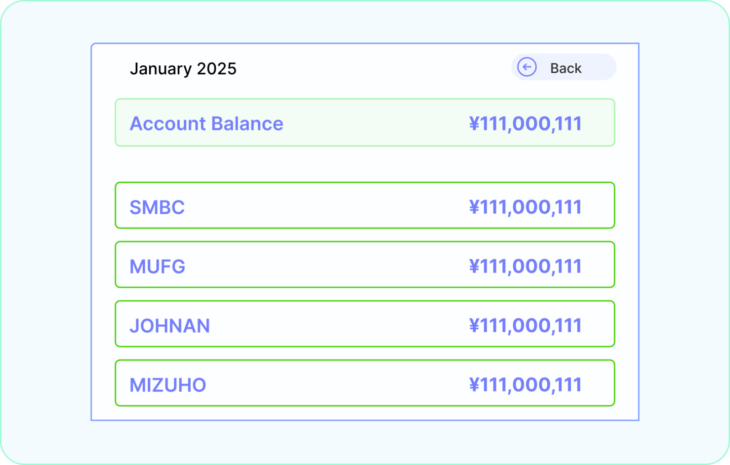The image size is (730, 465).
Task: Open the Account Balance summary card
Action: [365, 122]
